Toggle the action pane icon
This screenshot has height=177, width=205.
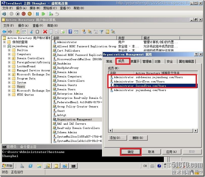click(76, 32)
